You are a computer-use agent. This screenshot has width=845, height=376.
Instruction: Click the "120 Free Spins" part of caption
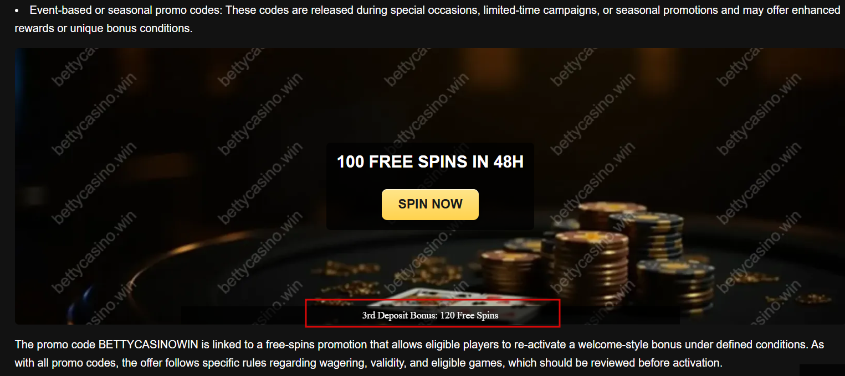pos(469,316)
